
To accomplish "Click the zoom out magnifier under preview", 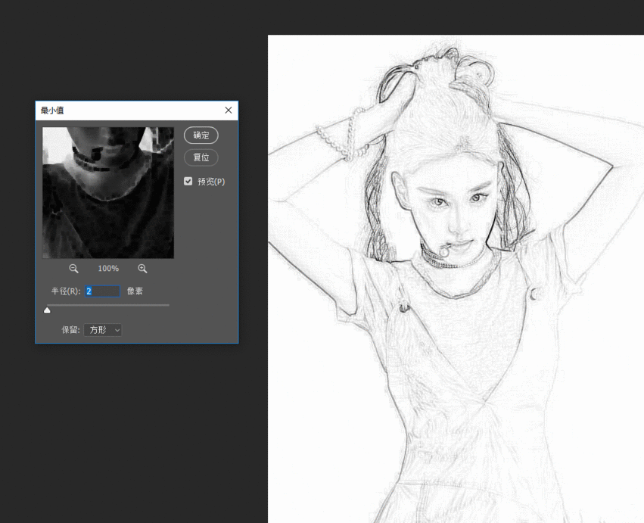I will tap(73, 269).
